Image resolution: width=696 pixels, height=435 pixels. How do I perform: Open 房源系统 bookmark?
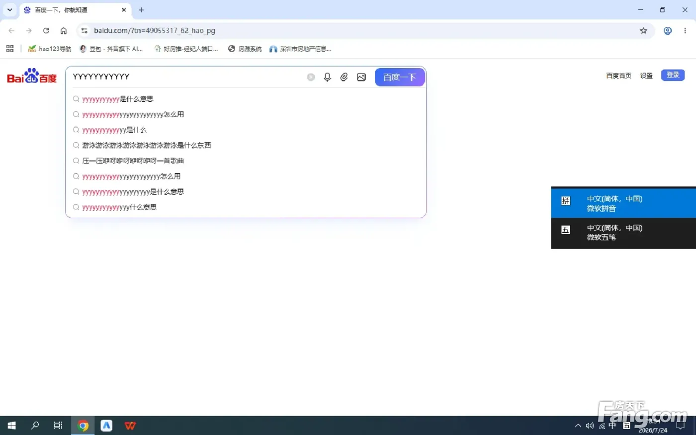pos(245,49)
